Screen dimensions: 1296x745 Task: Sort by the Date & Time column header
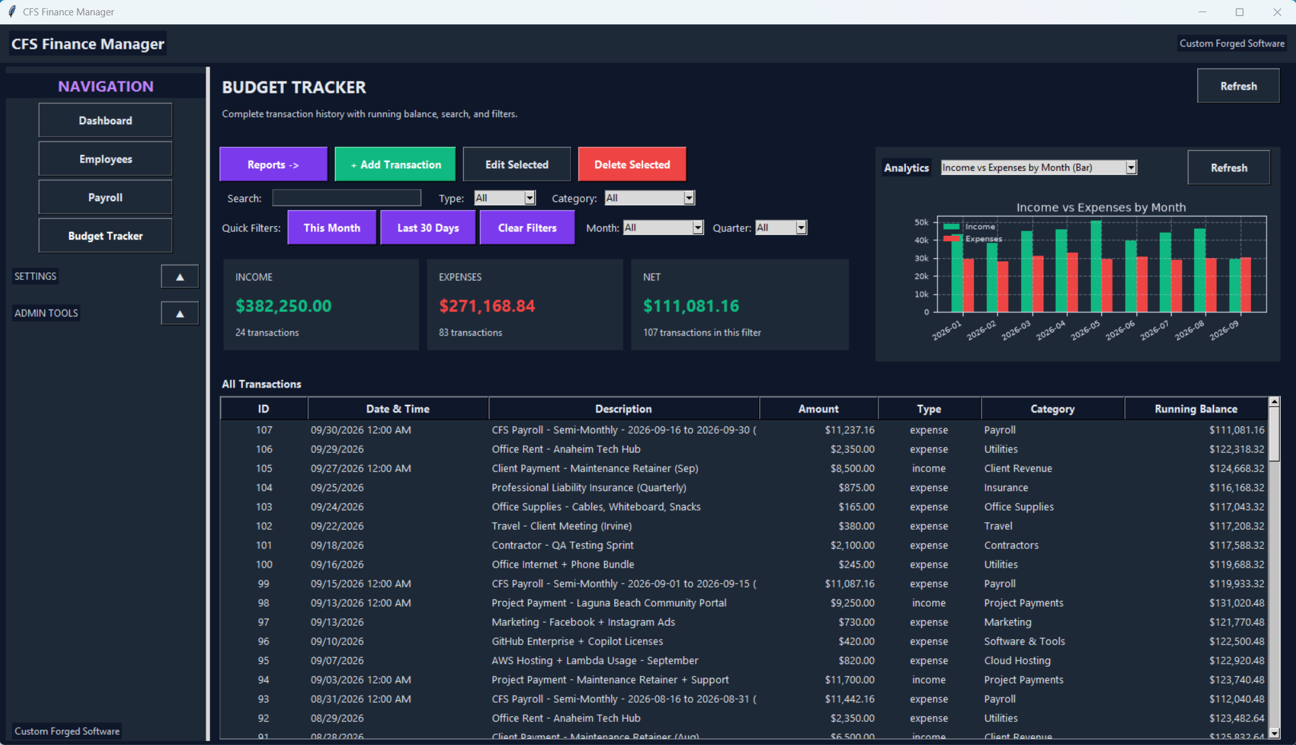(398, 409)
